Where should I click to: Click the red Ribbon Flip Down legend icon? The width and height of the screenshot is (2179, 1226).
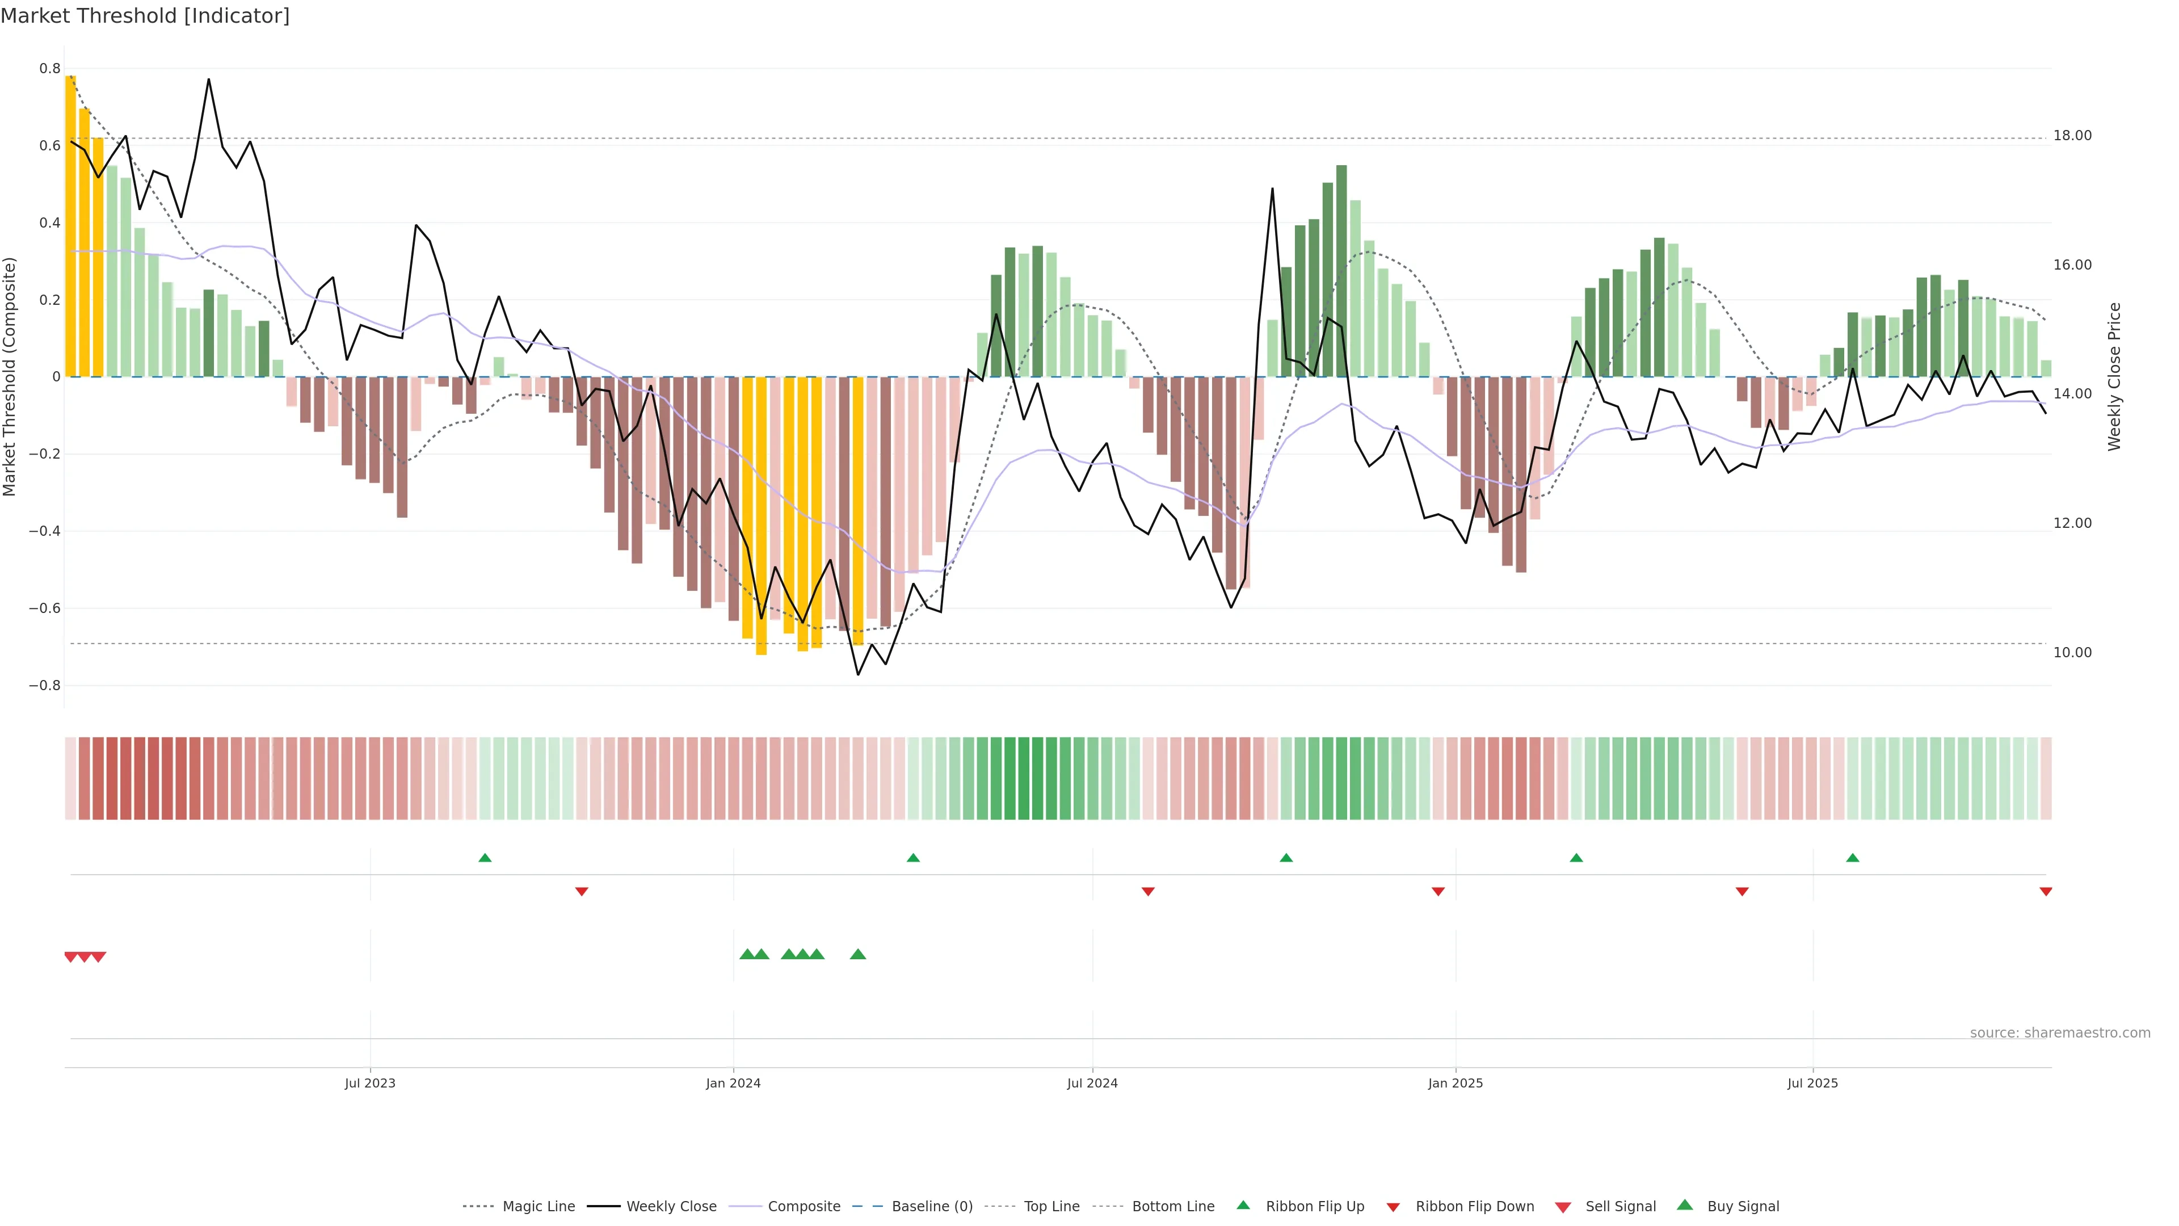[1393, 1207]
